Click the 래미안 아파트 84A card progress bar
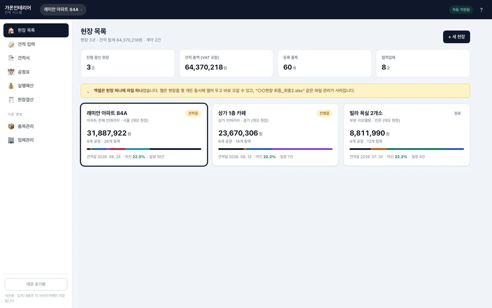Screen dimensions: 492x308 click(144, 149)
